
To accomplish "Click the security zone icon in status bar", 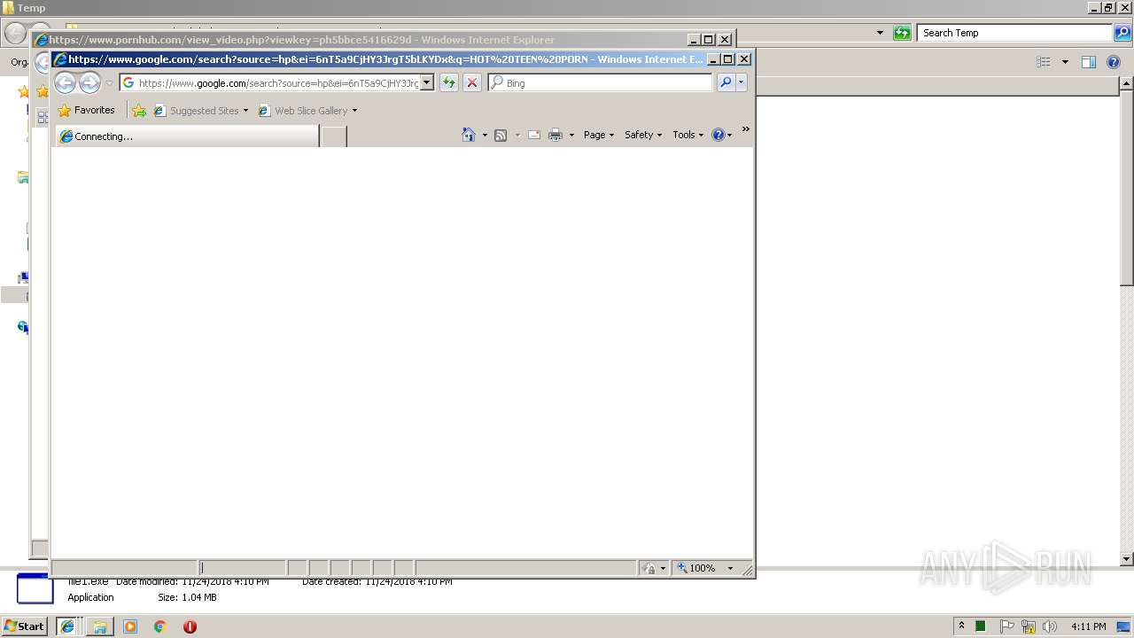I will tap(648, 568).
